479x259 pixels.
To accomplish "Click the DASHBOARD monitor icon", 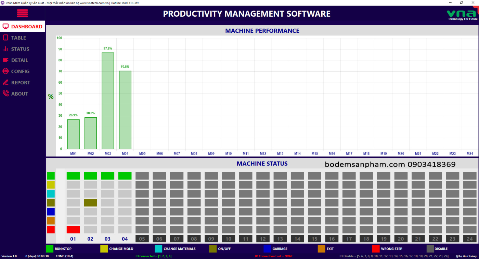I will (5, 27).
